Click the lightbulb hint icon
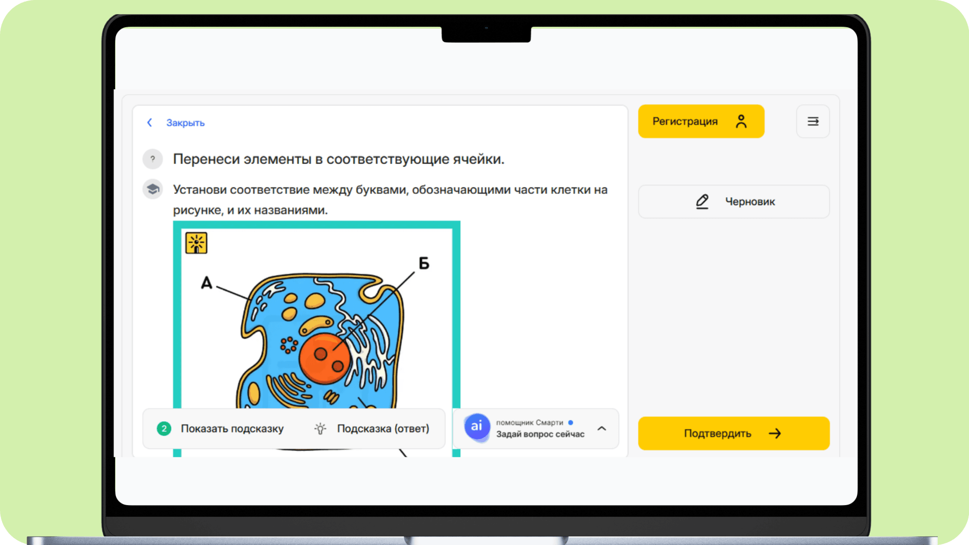This screenshot has width=969, height=545. (320, 428)
